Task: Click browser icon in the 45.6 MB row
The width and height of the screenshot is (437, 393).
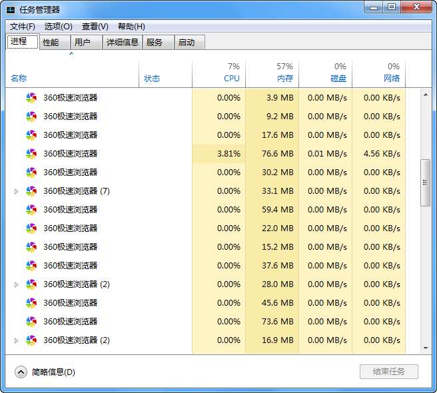Action: [x=31, y=303]
